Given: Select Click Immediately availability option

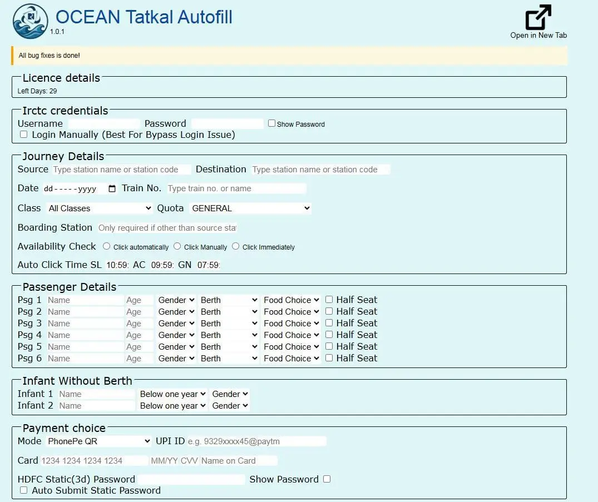Looking at the screenshot, I should [236, 246].
